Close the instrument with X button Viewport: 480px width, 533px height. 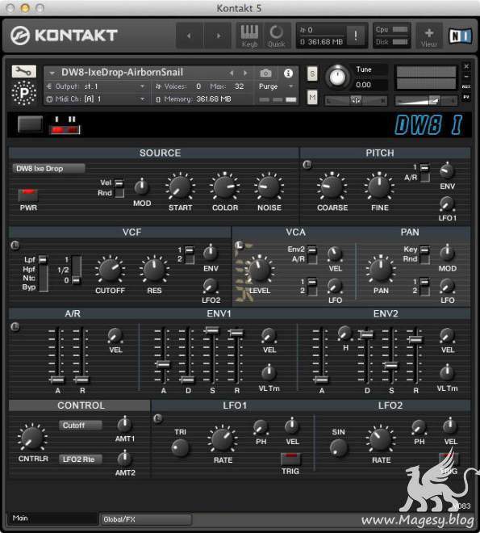(x=466, y=66)
